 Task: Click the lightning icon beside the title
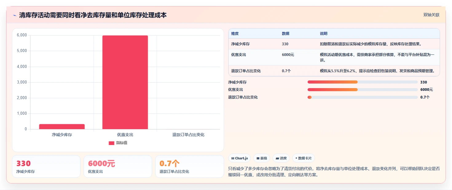14,15
